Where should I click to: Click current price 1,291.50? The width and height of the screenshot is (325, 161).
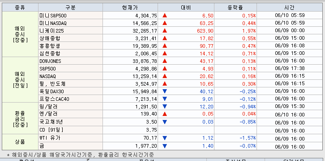pos(146,107)
